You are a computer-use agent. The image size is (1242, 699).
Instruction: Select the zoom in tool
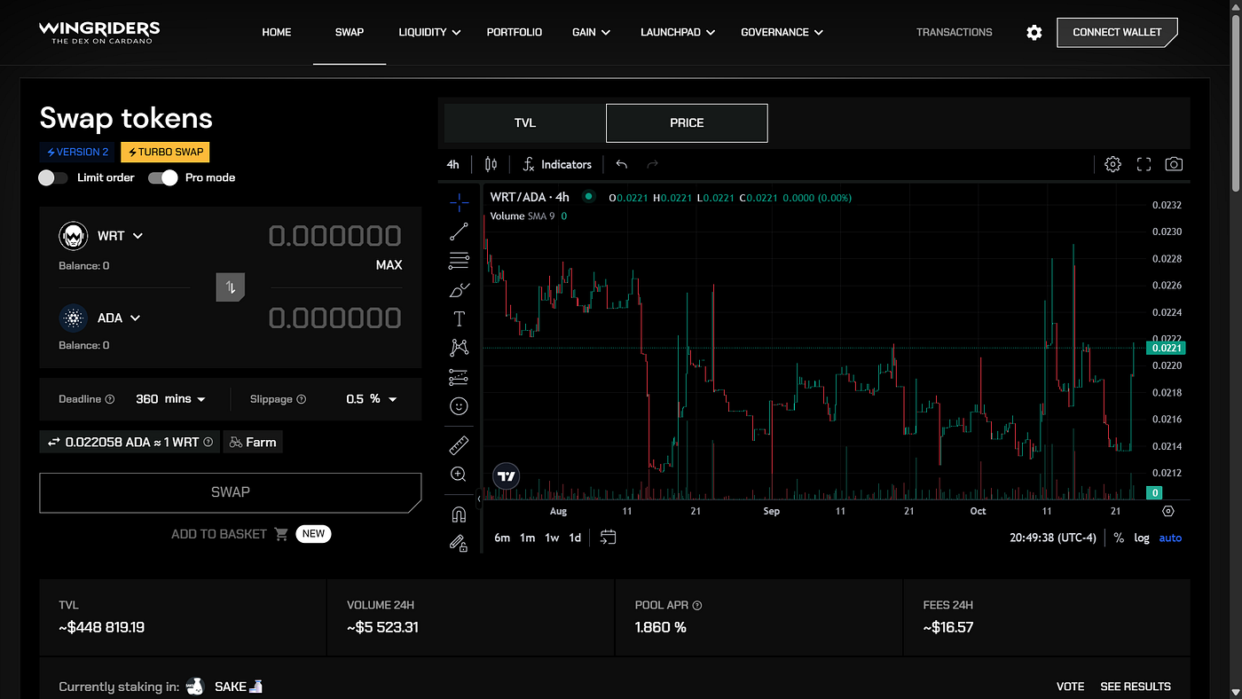click(459, 475)
